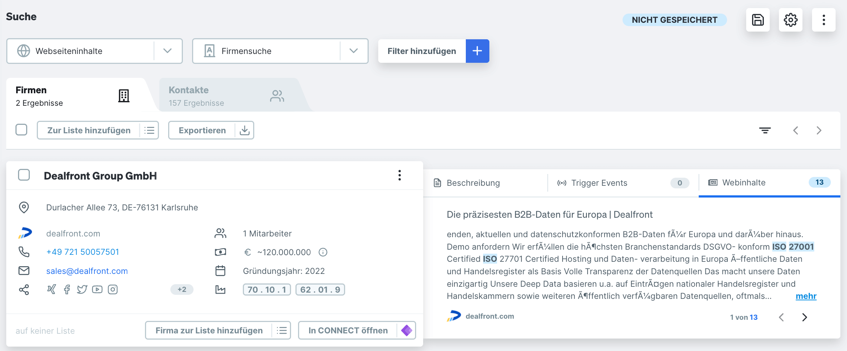Go to the next web content page
847x351 pixels.
[805, 317]
